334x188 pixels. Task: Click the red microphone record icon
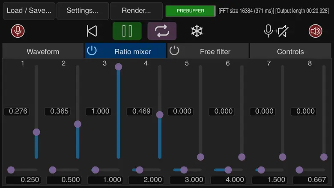click(18, 31)
